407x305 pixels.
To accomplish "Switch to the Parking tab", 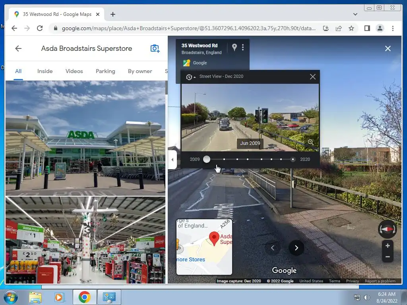I will pos(105,71).
